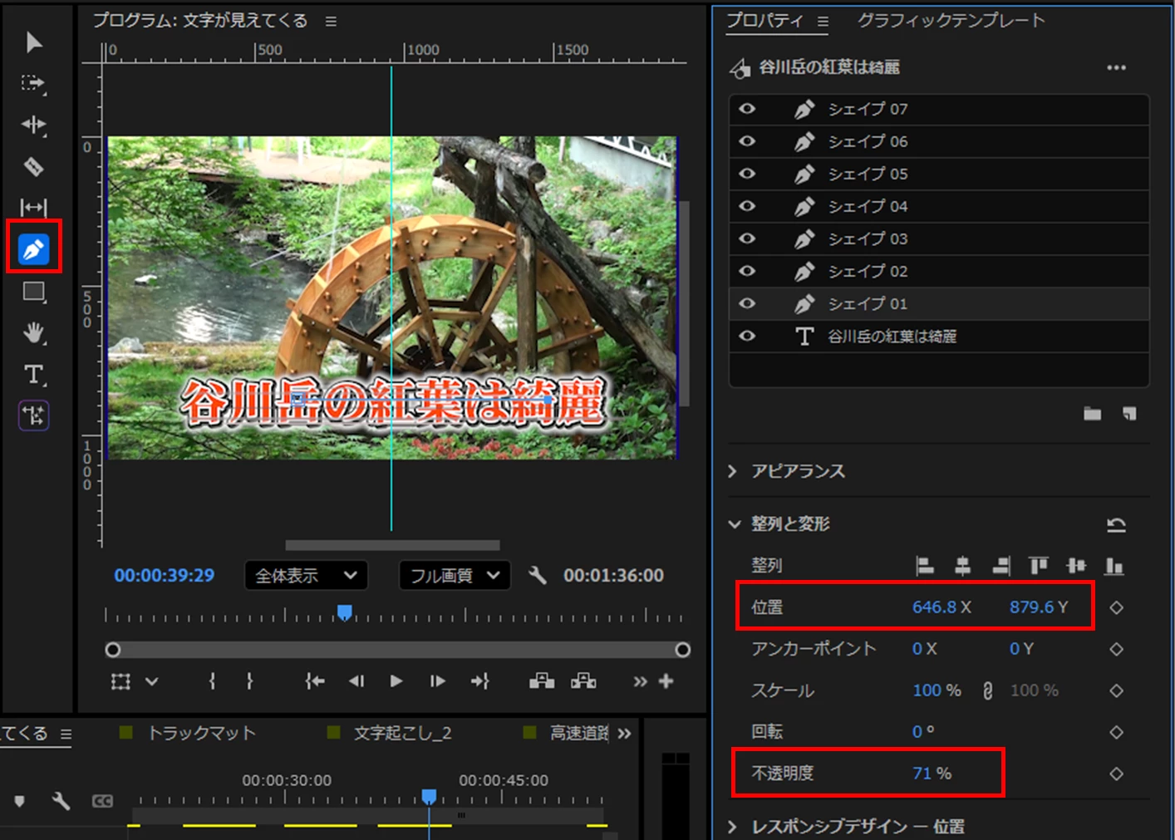Image resolution: width=1175 pixels, height=840 pixels.
Task: Open the フル画質 resolution dropdown
Action: tap(455, 575)
